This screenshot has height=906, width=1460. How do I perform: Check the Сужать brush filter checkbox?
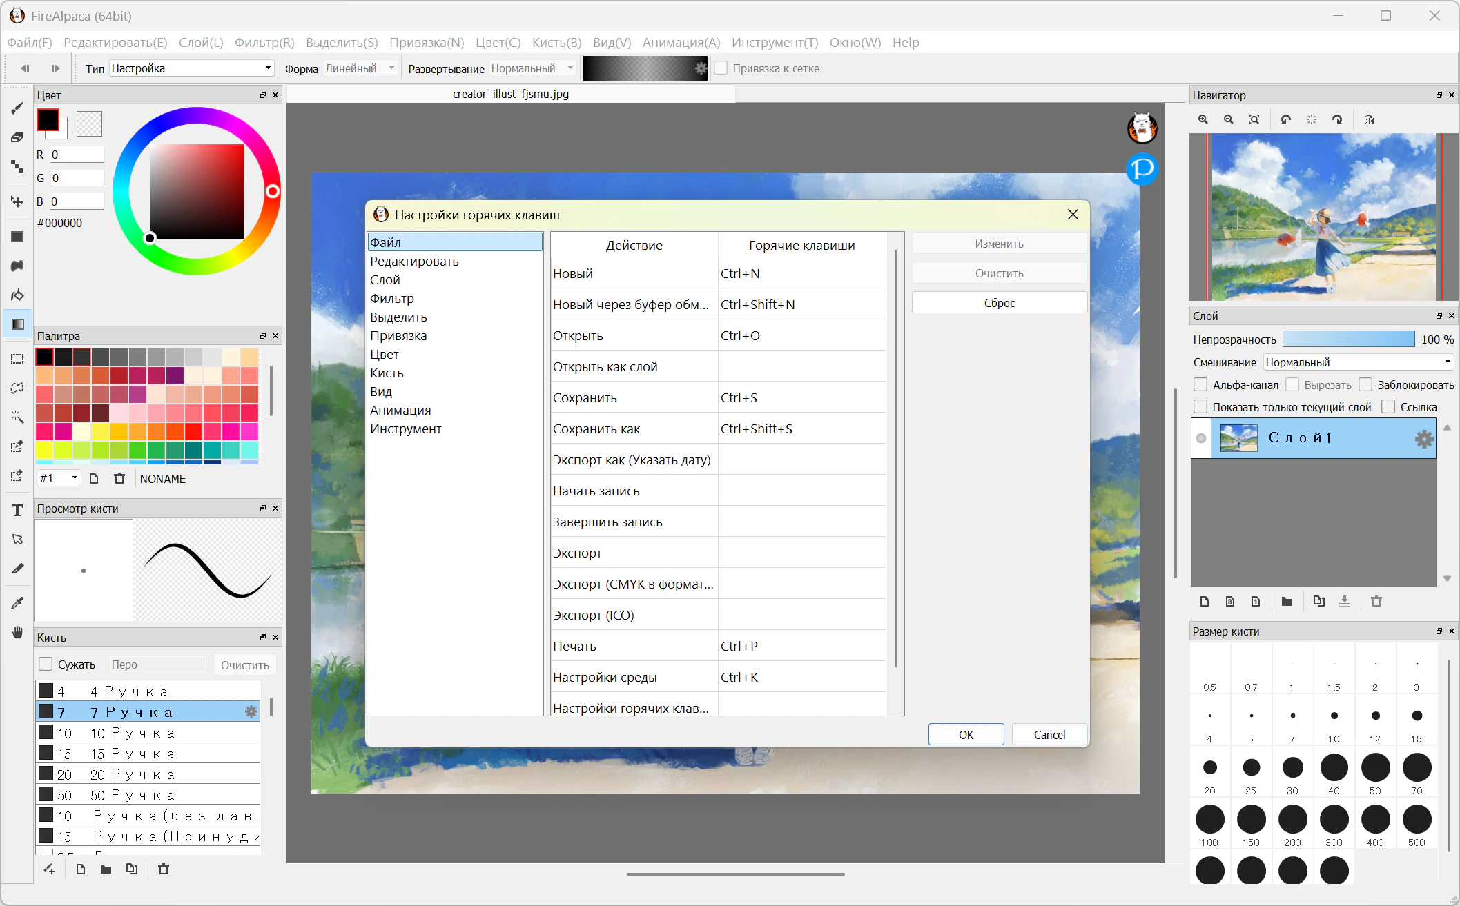[46, 664]
